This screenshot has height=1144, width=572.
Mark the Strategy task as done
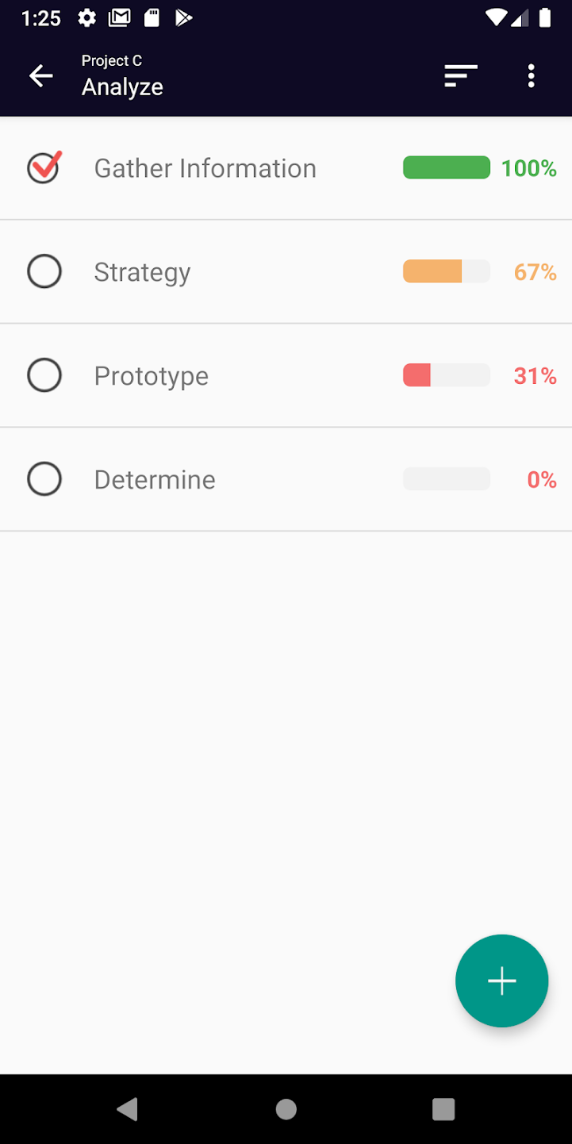coord(44,271)
